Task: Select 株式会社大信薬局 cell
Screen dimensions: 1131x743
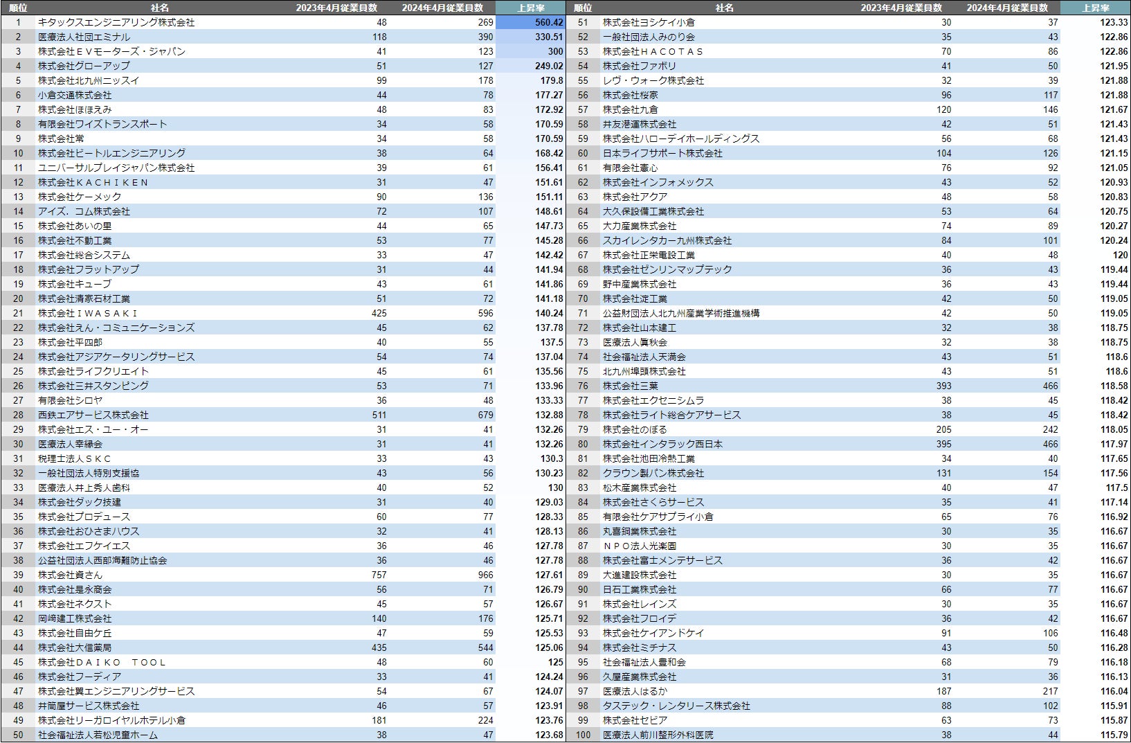Action: tap(75, 647)
